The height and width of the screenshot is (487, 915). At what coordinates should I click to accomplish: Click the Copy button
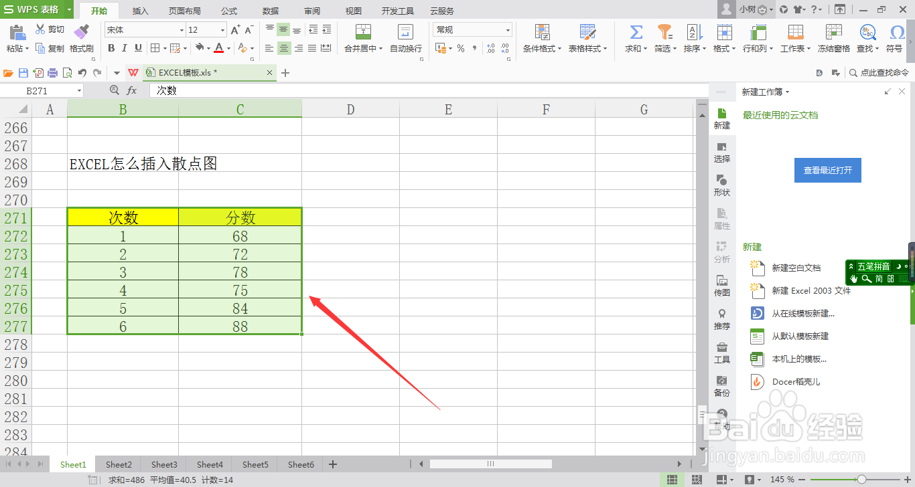(50, 48)
